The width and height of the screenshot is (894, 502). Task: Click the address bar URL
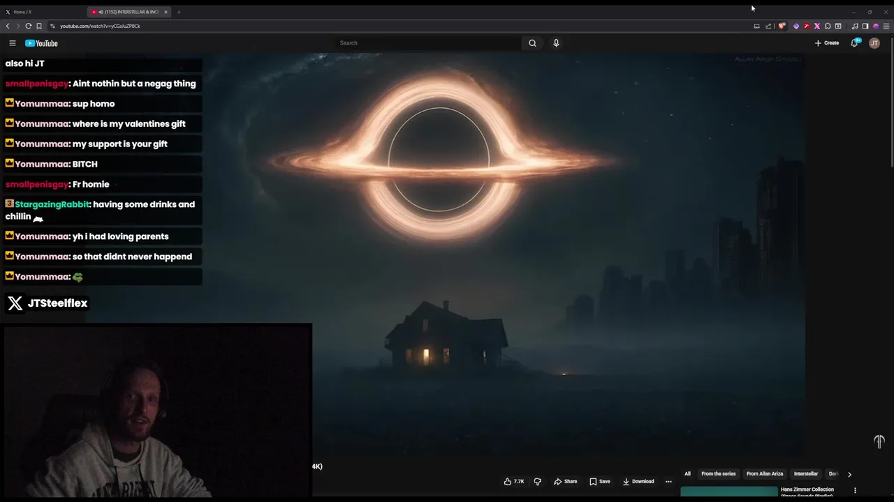[x=100, y=26]
